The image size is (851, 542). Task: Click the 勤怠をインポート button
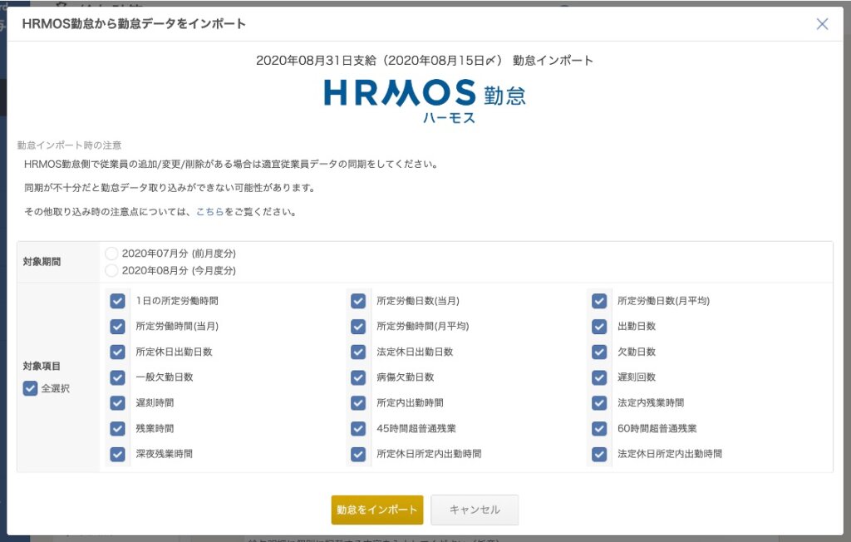(x=377, y=510)
